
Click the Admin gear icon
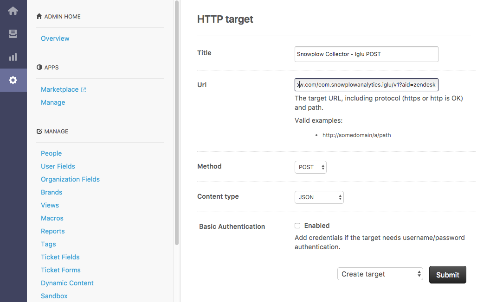coord(13,80)
